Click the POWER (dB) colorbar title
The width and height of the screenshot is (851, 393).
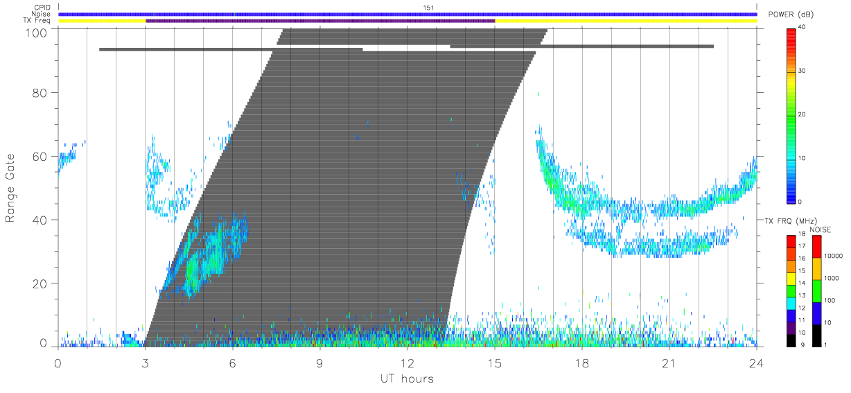tap(791, 15)
